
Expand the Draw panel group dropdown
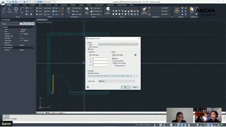[x=18, y=17]
